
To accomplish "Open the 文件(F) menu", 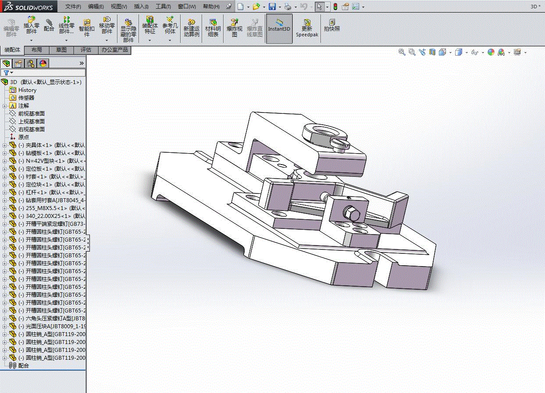I will tap(73, 7).
